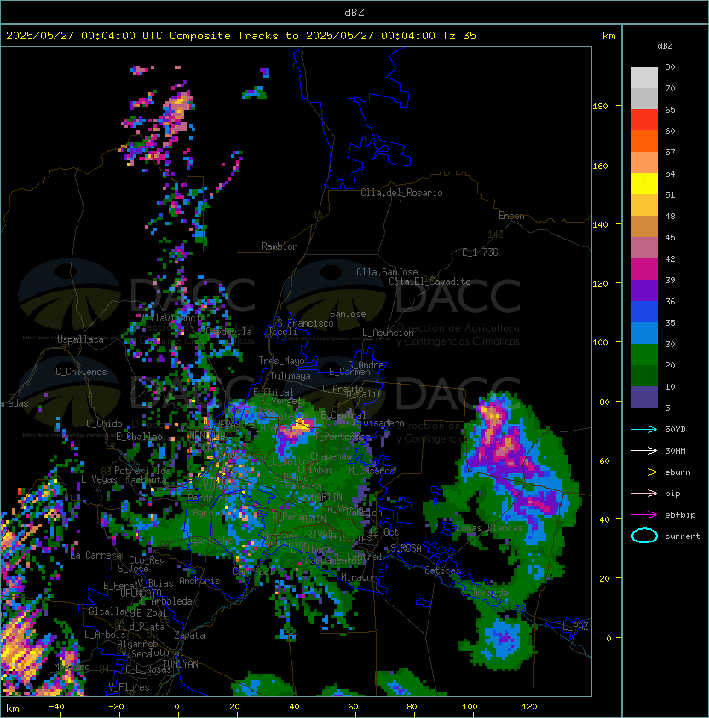Click the 30HM legend label
Viewport: 709px width, 718px height.
pyautogui.click(x=675, y=450)
